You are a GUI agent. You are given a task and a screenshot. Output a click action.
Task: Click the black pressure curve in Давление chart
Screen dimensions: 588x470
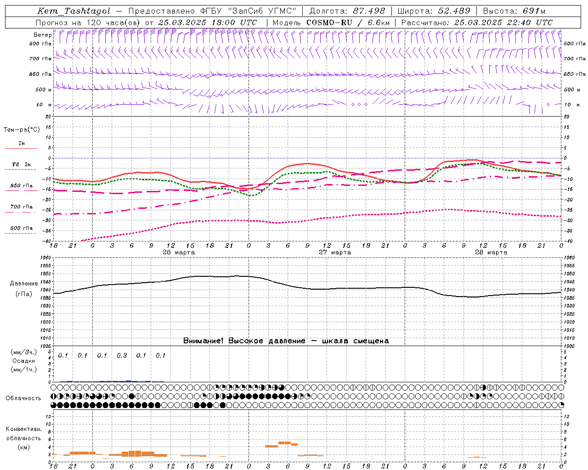(x=307, y=288)
